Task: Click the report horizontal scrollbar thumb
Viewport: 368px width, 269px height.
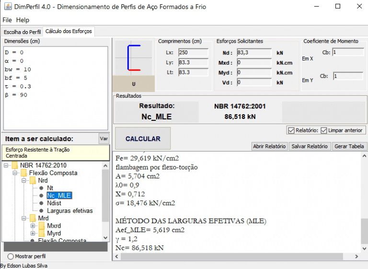Action: pyautogui.click(x=231, y=257)
